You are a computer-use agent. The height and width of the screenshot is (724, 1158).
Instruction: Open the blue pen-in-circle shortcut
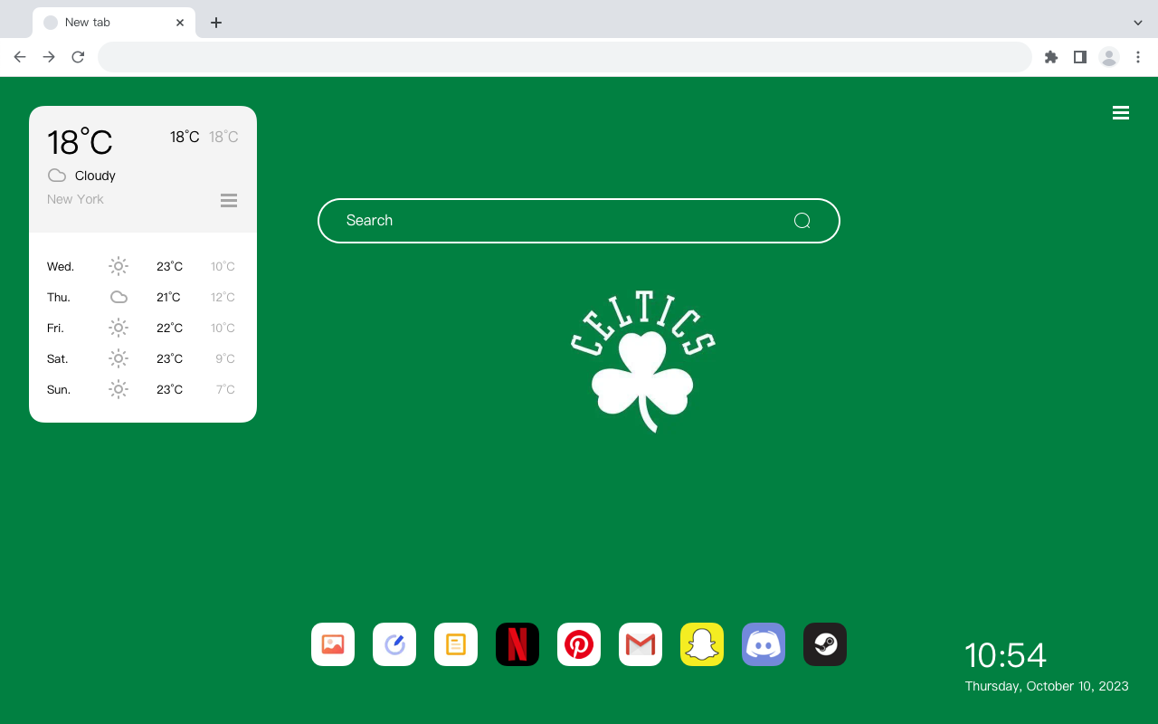394,644
